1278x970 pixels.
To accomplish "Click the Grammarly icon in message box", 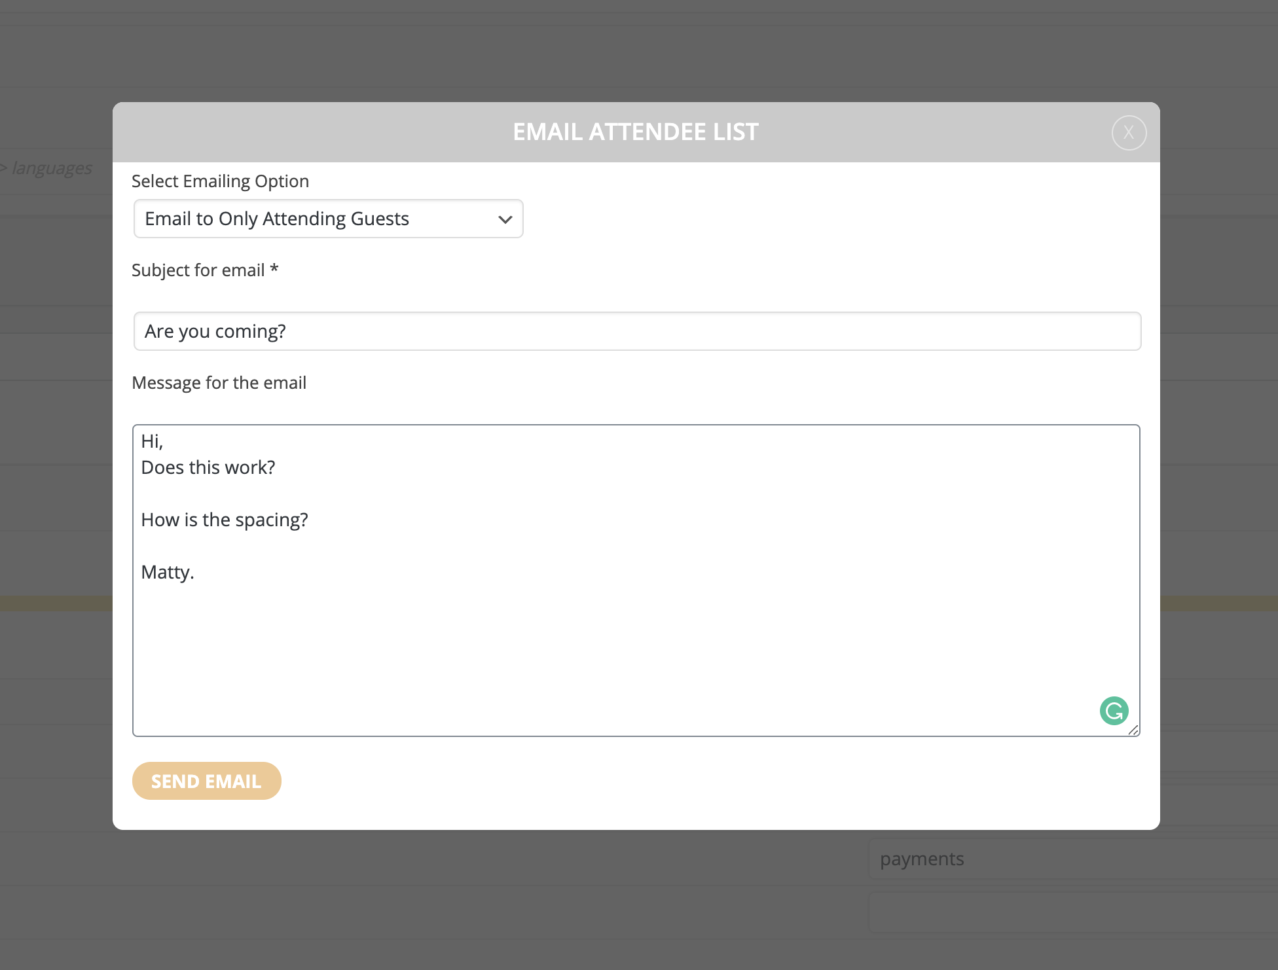I will (x=1114, y=711).
